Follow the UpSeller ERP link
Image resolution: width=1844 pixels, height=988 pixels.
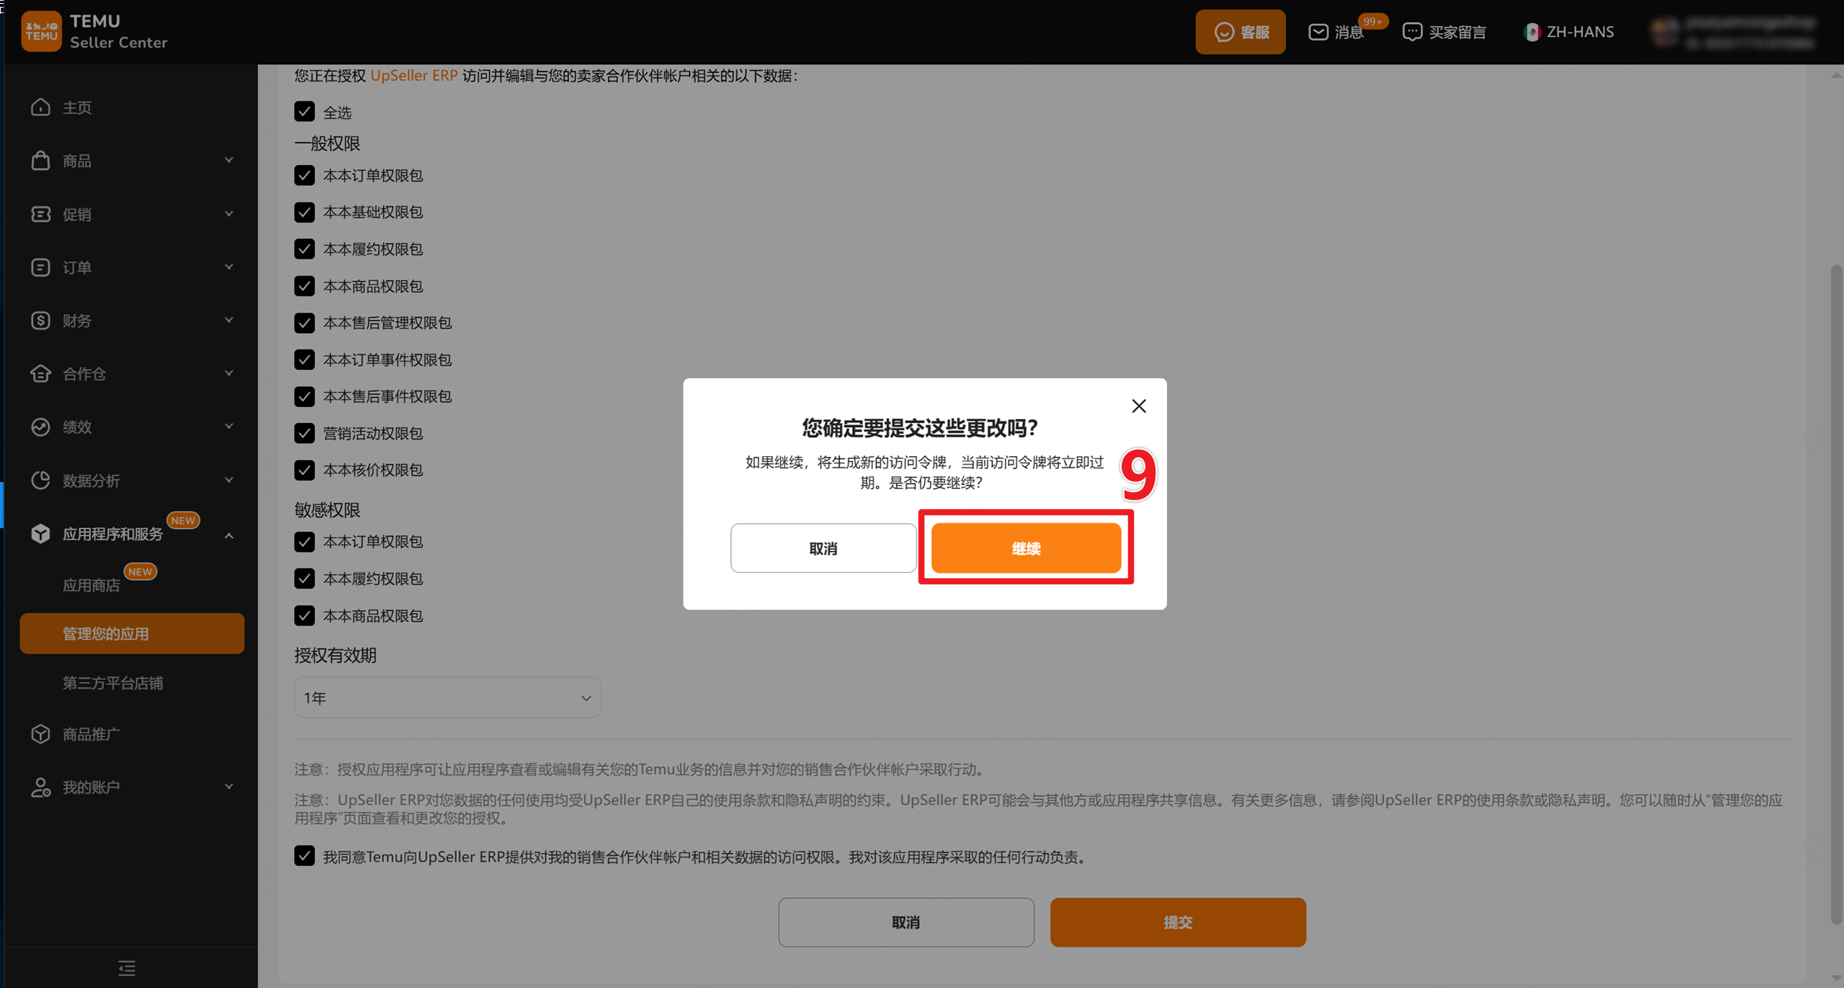click(414, 75)
